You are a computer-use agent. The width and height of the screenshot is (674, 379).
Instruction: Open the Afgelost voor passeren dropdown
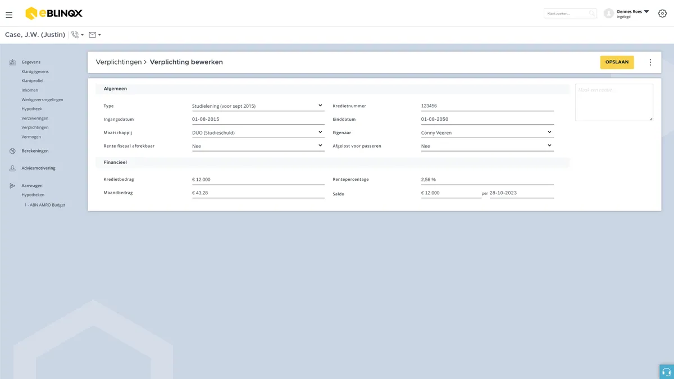pos(488,146)
